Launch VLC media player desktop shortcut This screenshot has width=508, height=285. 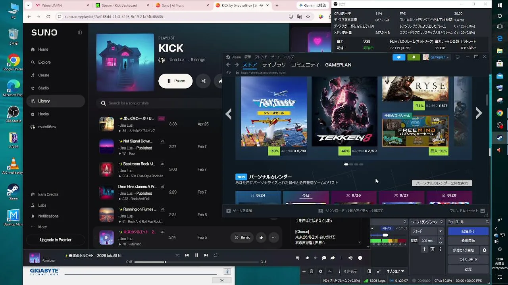(x=13, y=166)
